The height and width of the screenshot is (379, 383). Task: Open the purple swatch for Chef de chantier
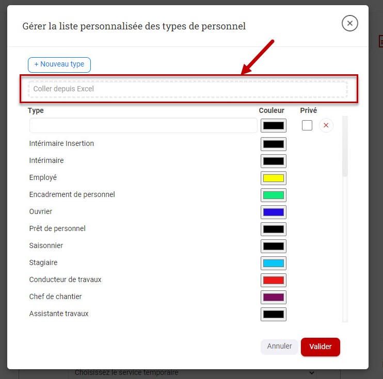[274, 297]
